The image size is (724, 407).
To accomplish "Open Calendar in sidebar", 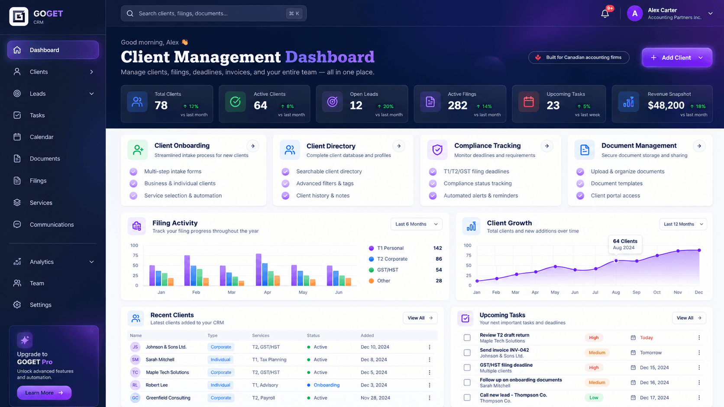I will coord(53,137).
